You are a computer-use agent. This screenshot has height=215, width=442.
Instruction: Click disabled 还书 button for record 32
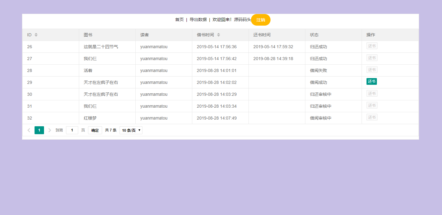point(372,117)
